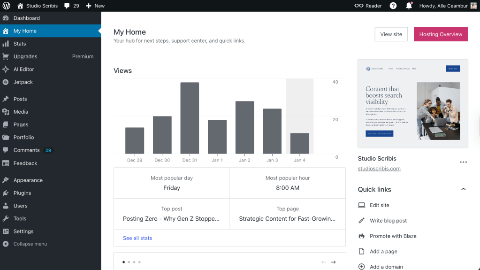
Task: Select the fourth carousel pagination dot
Action: 139,262
